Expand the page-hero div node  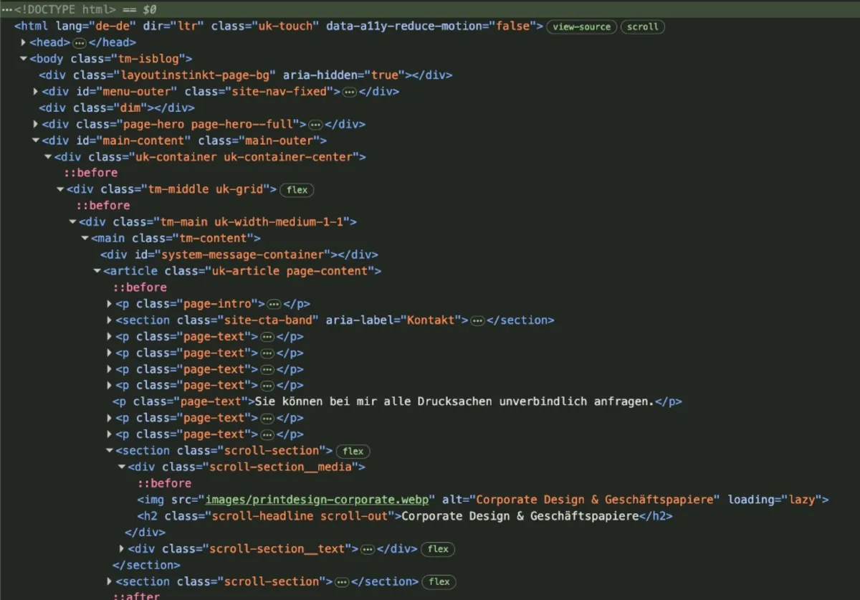coord(36,125)
